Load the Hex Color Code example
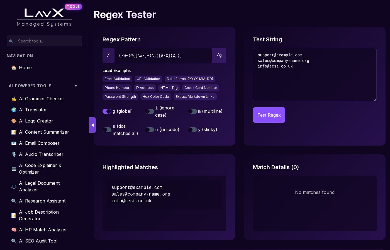The width and height of the screenshot is (390, 250). tap(156, 97)
